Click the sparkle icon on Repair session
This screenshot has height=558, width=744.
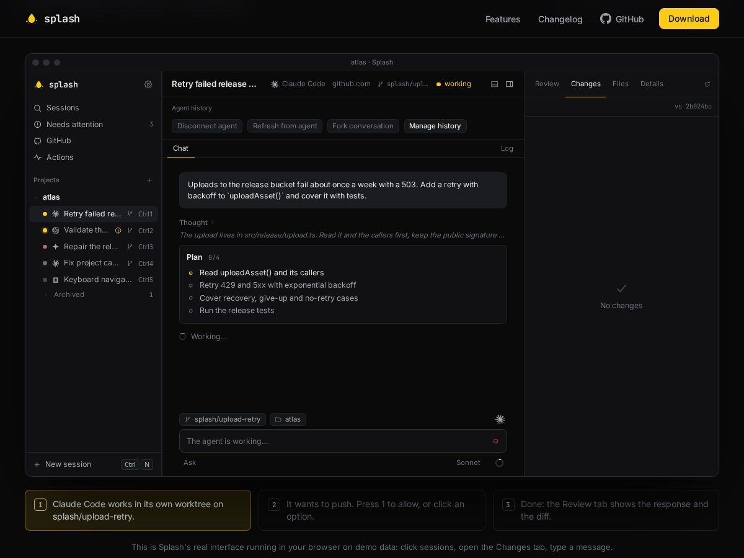(x=56, y=247)
